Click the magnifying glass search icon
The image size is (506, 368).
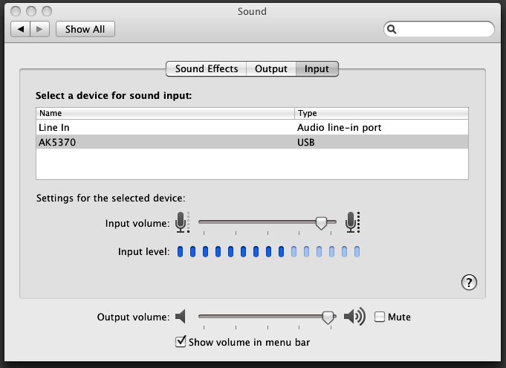pyautogui.click(x=392, y=30)
